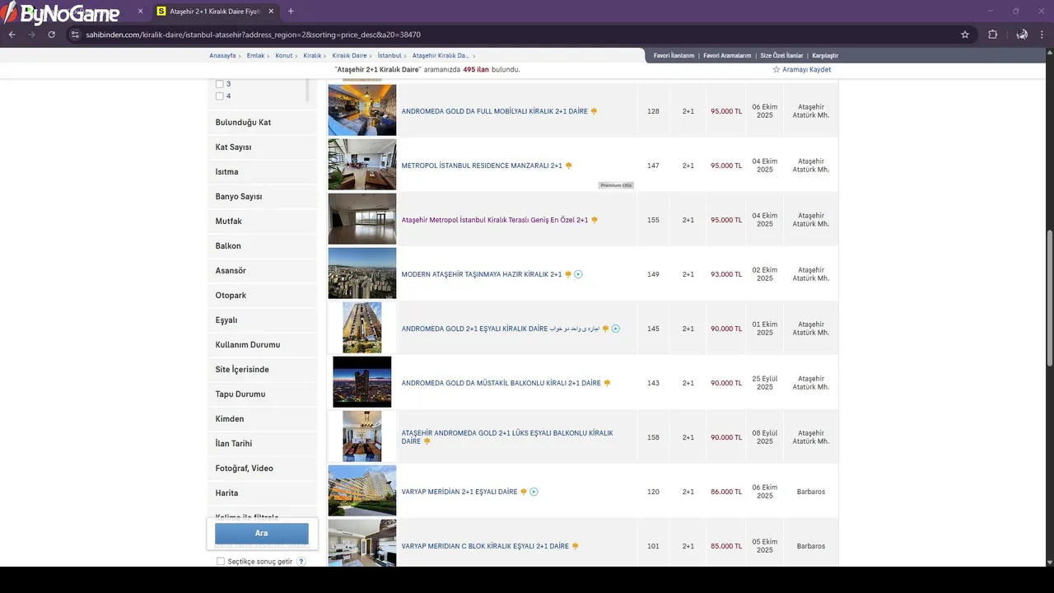The height and width of the screenshot is (593, 1054).
Task: Click video icon on MODERN ATAŞEHİR TAŞINMAYA HAZIR listing
Action: [x=578, y=274]
